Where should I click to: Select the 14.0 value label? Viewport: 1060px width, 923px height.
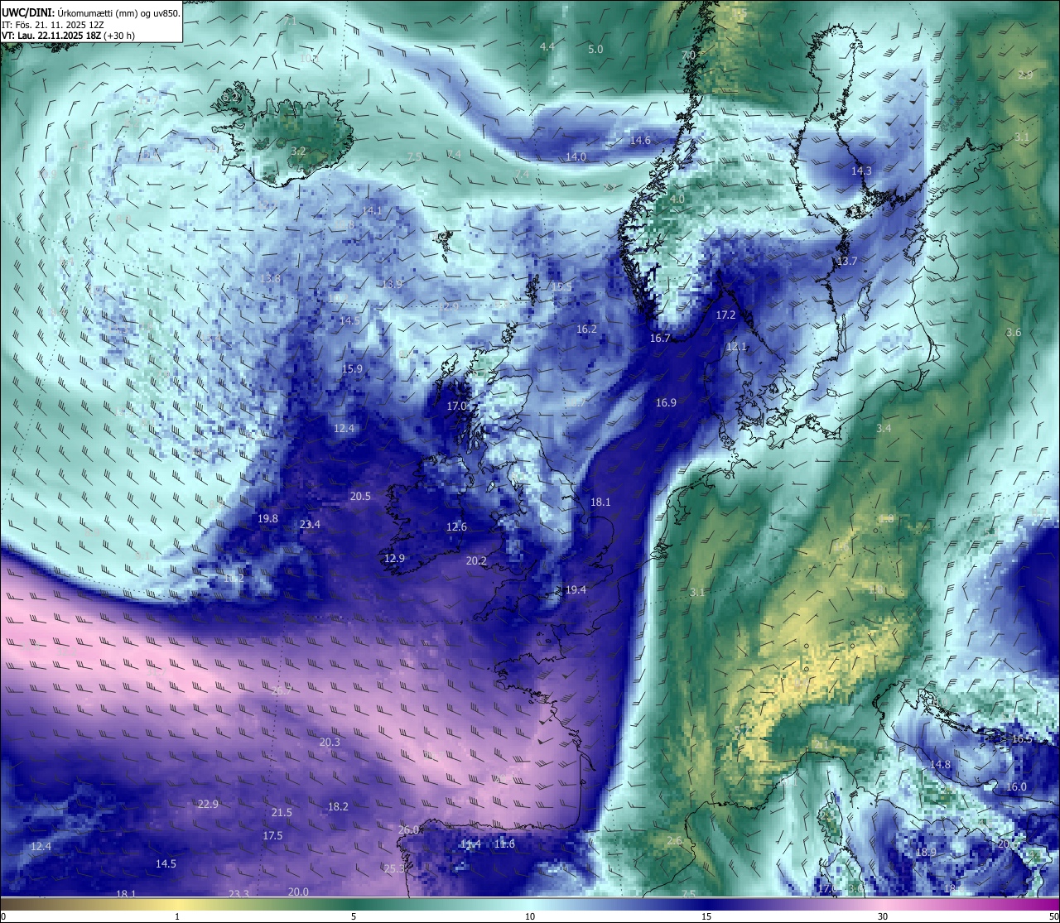[576, 157]
